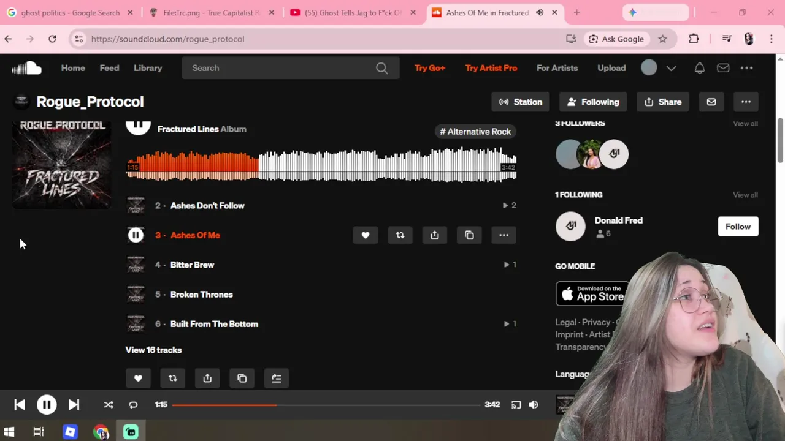Skip to previous track in player
785x441 pixels.
pyautogui.click(x=20, y=405)
